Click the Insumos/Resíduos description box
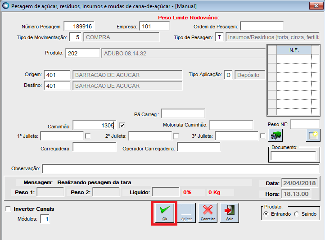 273,37
